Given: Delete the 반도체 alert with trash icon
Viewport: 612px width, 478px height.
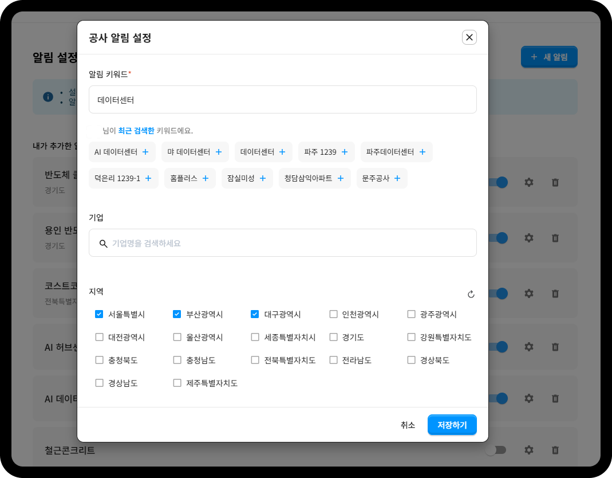Looking at the screenshot, I should coord(555,182).
